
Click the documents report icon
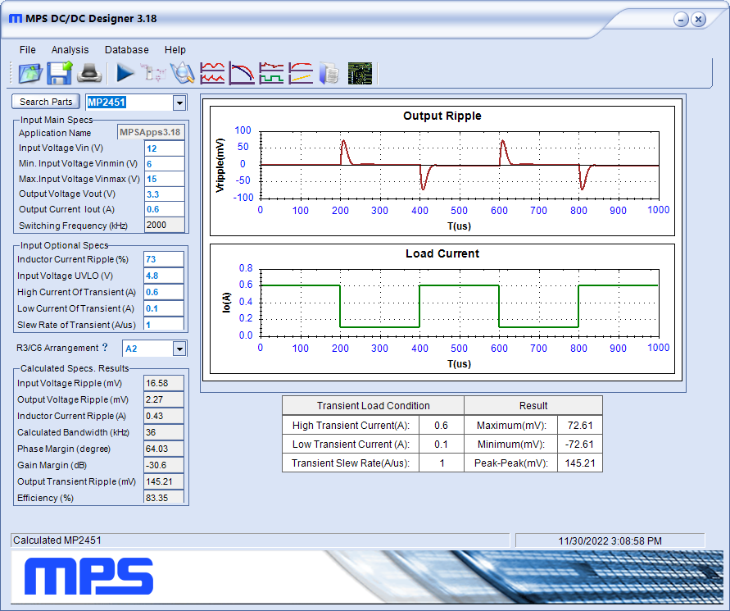(x=329, y=73)
